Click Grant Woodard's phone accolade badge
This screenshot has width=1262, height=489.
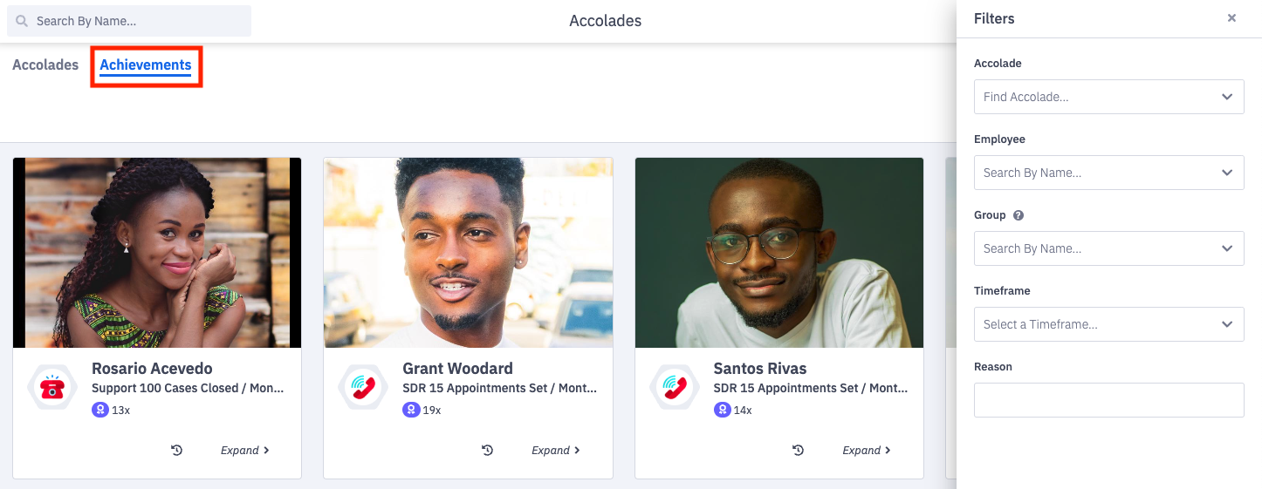[x=363, y=388]
